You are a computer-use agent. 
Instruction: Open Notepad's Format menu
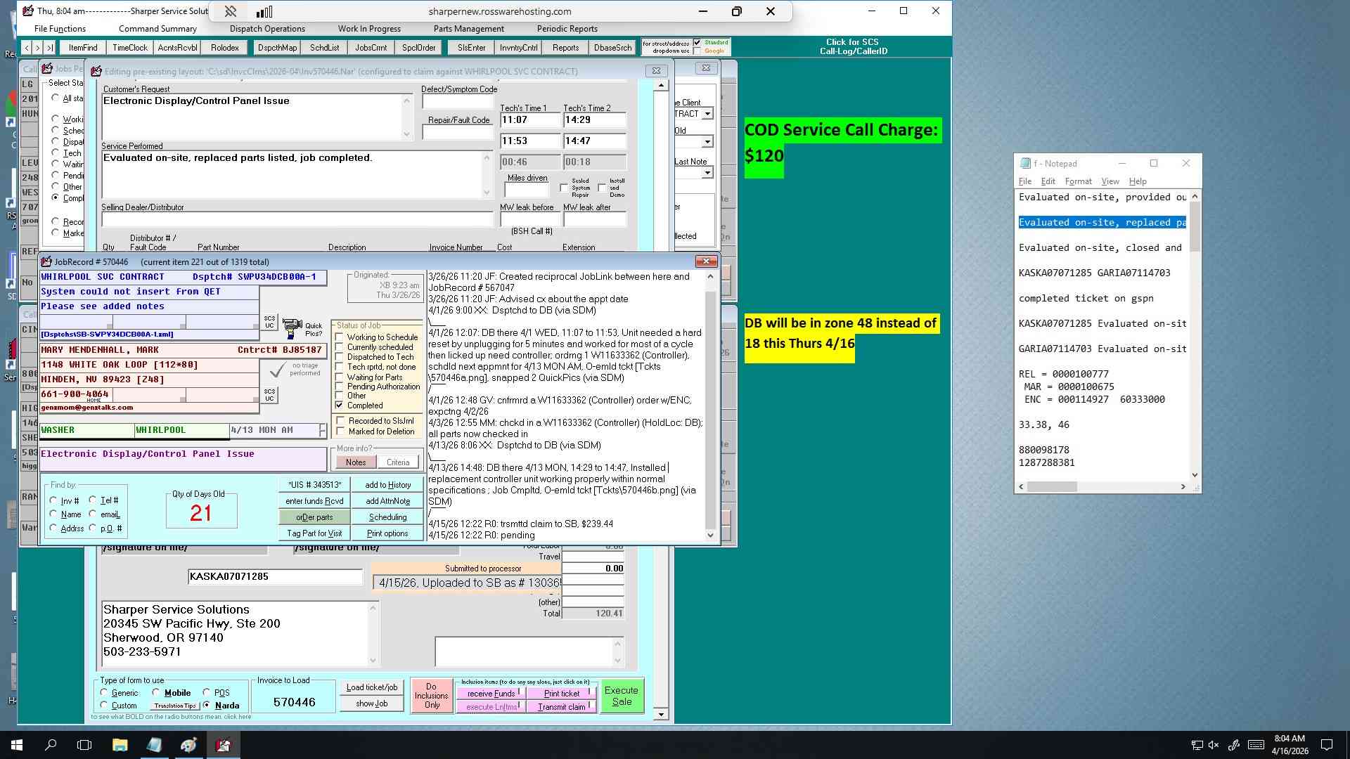pyautogui.click(x=1078, y=181)
